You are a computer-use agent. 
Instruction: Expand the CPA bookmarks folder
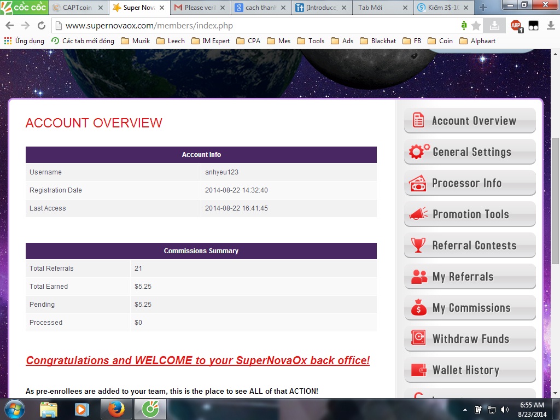pos(248,40)
